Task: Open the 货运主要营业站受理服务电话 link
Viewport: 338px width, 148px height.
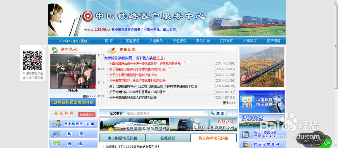Action: coord(265,134)
